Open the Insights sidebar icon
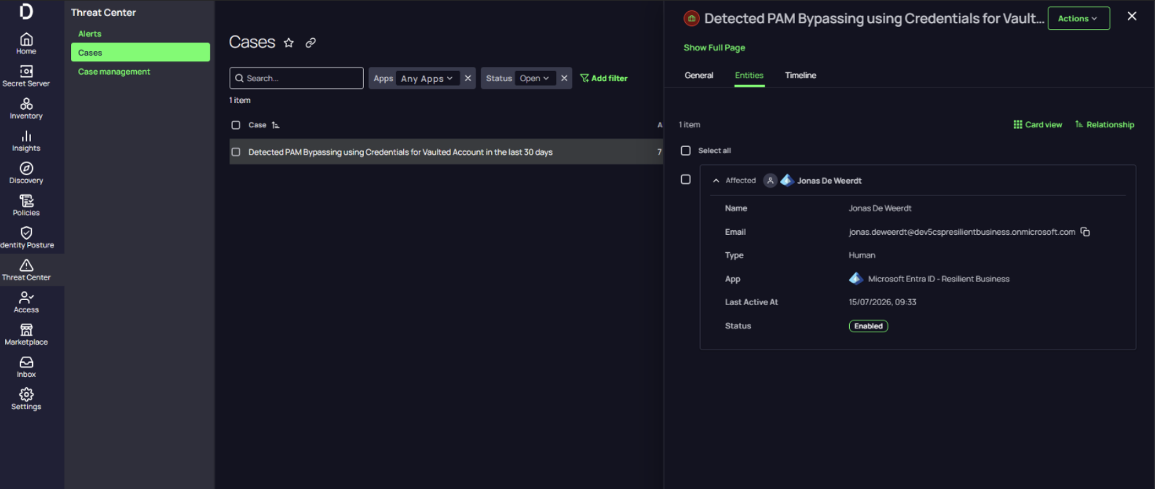The height and width of the screenshot is (489, 1155). coord(26,140)
